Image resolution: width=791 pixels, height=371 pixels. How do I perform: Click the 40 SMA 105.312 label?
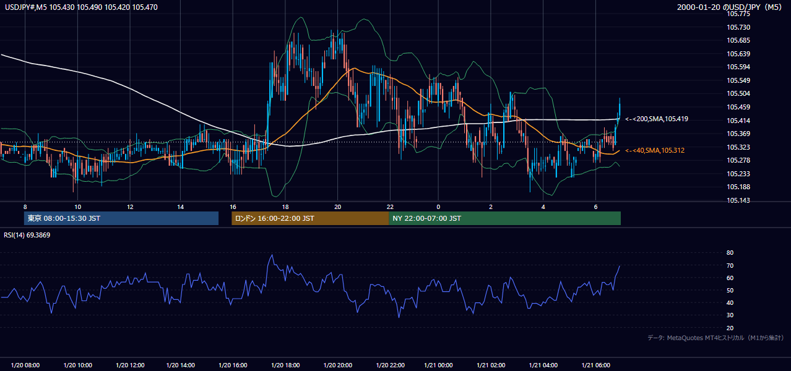[655, 150]
